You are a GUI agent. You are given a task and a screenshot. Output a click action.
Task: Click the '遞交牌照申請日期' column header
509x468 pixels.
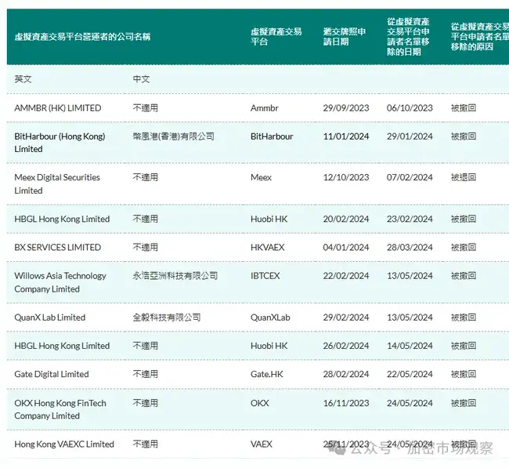pyautogui.click(x=345, y=37)
